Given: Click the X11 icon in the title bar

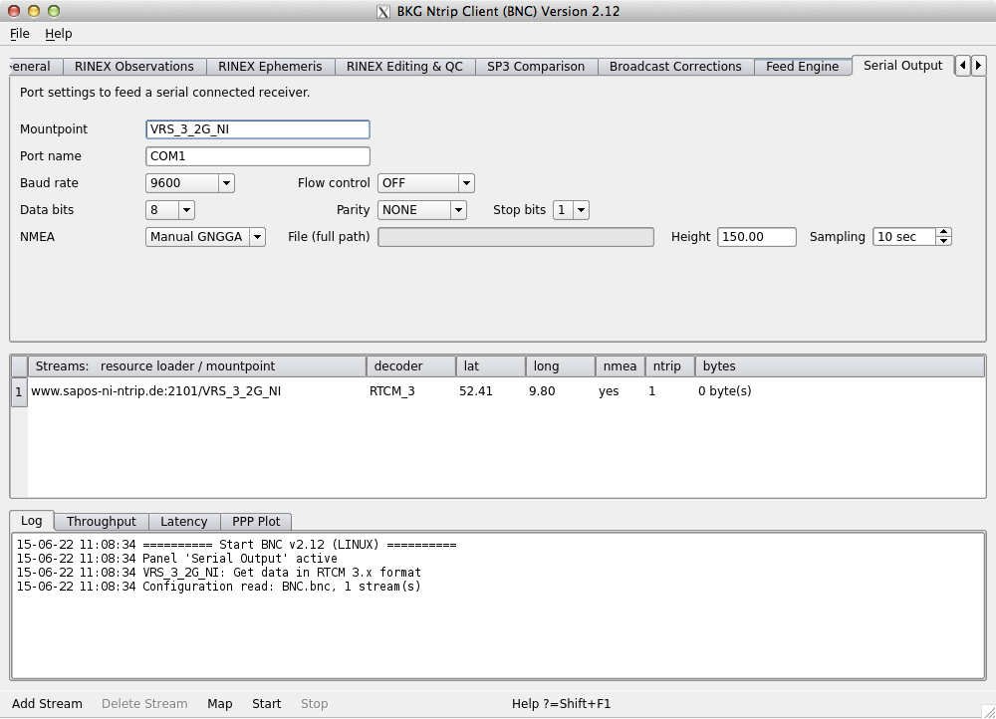Looking at the screenshot, I should coord(382,12).
